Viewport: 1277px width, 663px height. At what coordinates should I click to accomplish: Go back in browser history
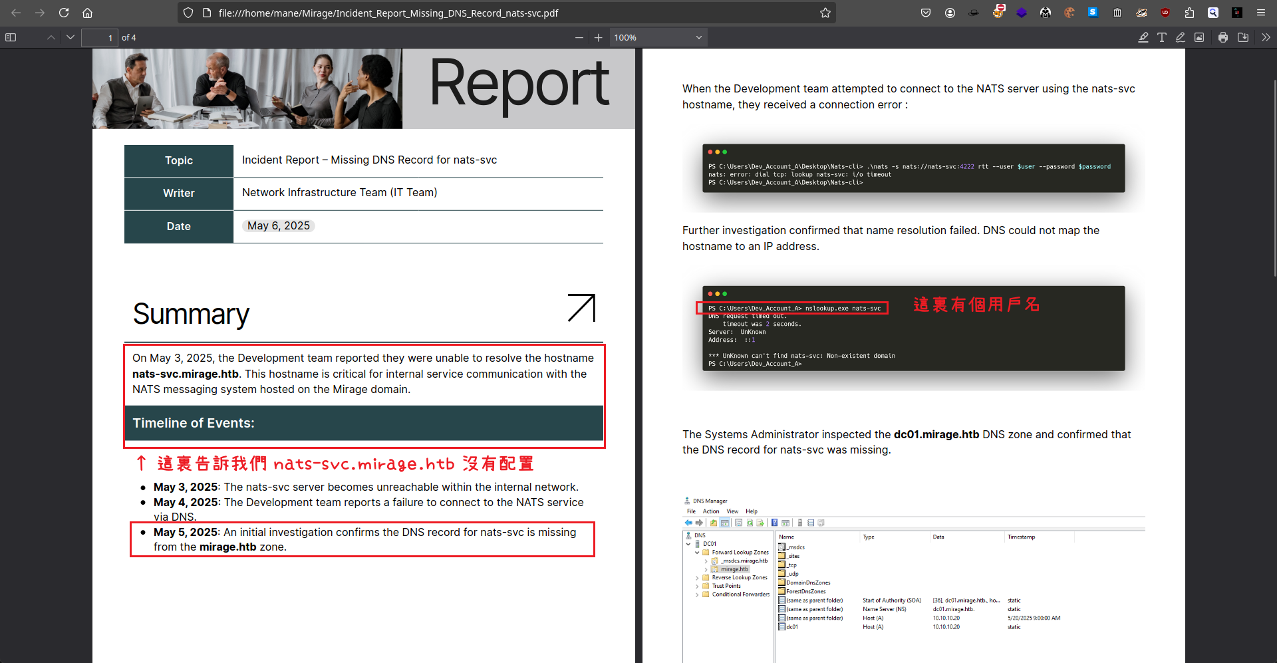point(16,13)
